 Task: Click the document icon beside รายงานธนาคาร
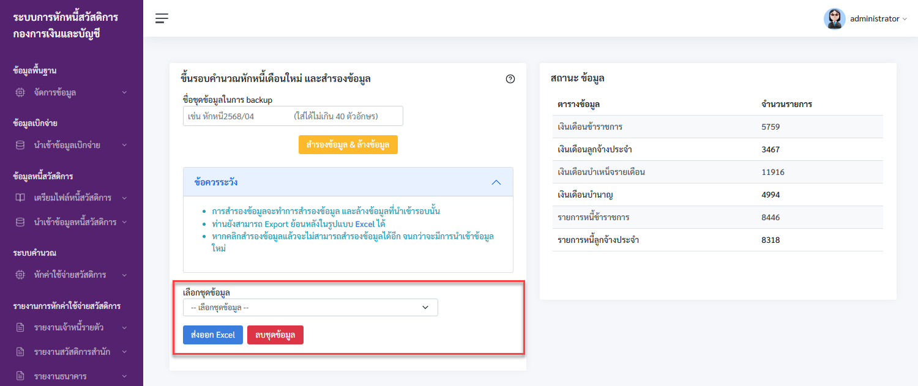20,376
